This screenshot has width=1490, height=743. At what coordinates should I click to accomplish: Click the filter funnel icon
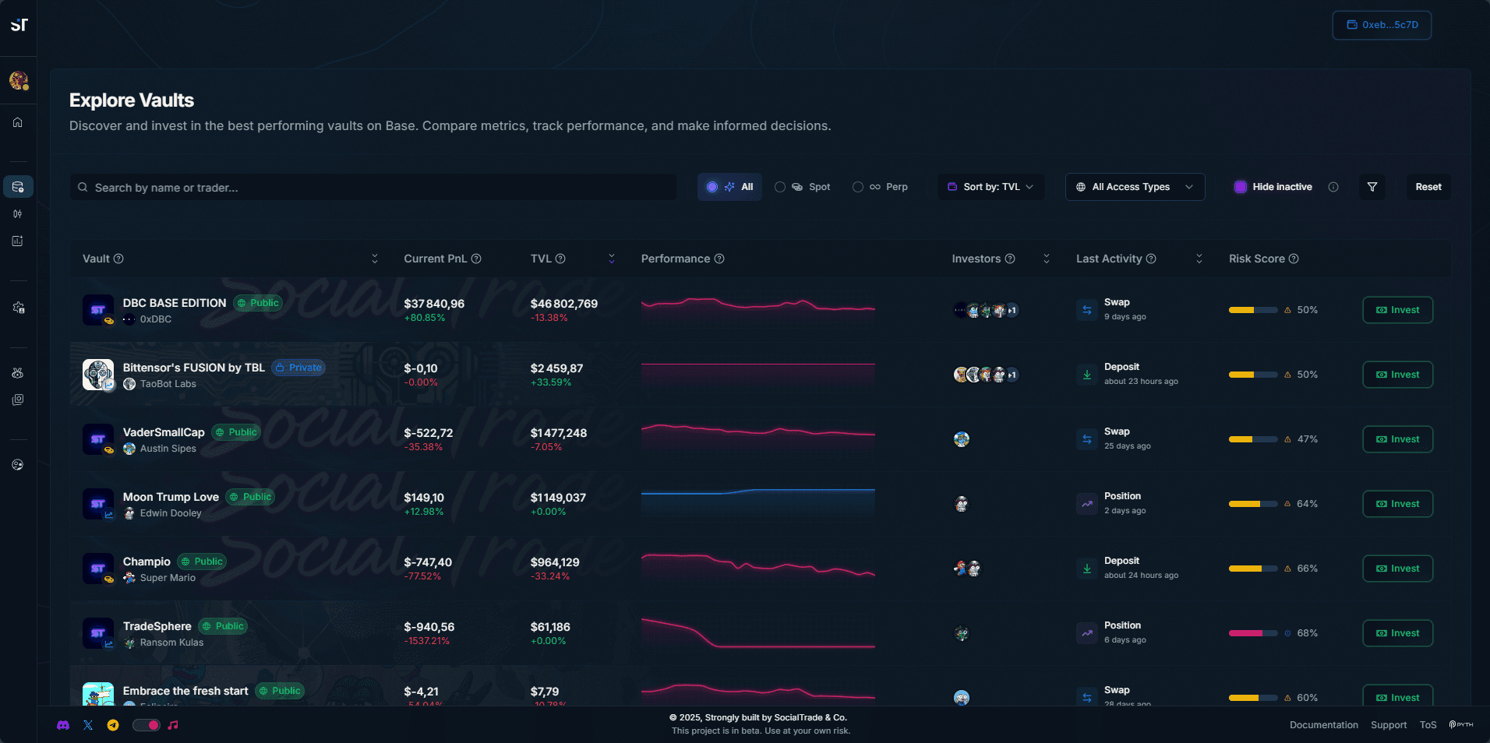[x=1372, y=187]
